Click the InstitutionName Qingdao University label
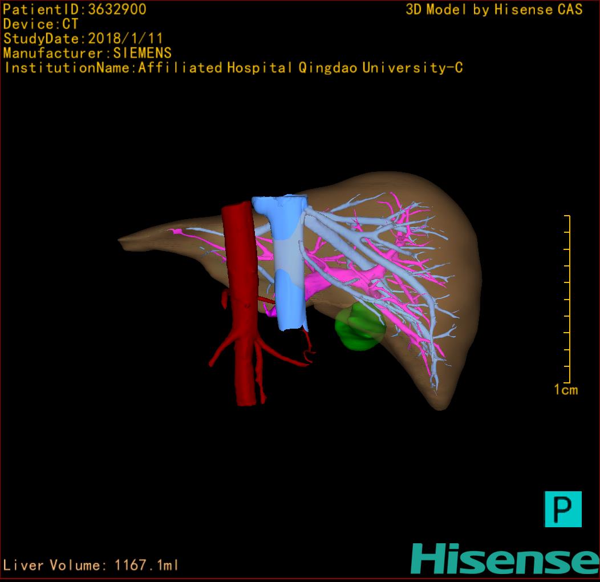 [233, 68]
